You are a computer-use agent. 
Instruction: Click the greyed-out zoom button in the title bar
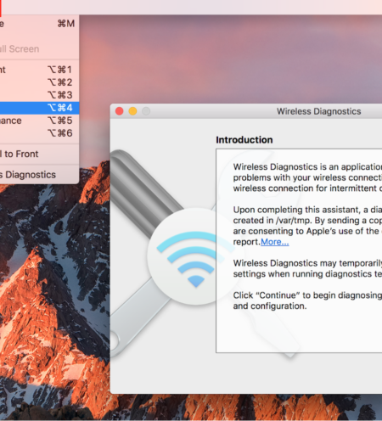[x=146, y=111]
